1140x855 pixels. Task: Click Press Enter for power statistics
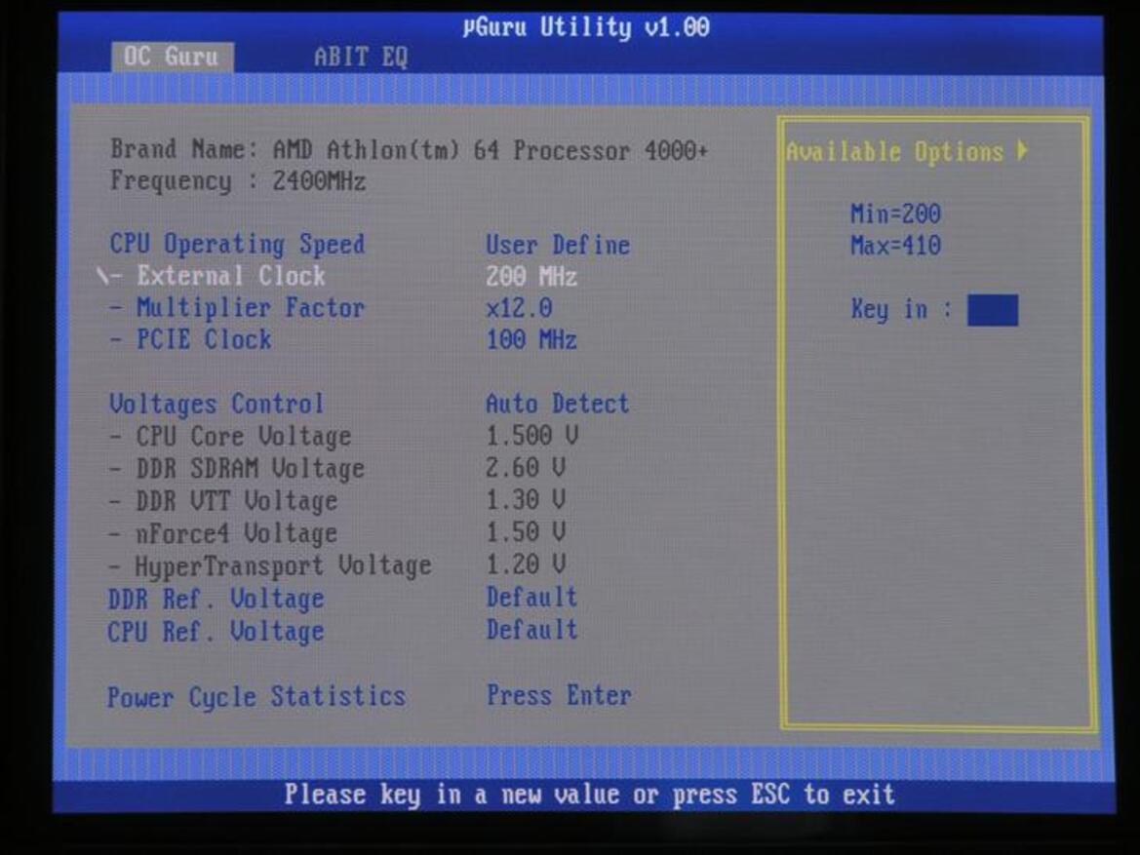559,696
